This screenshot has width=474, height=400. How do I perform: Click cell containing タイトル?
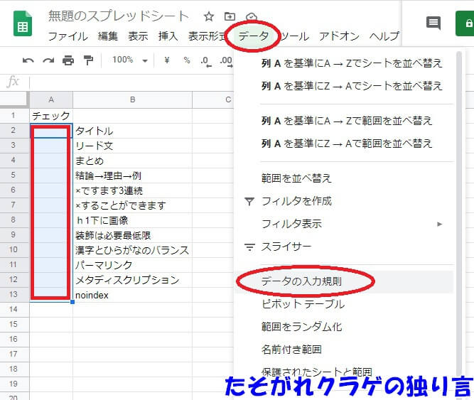(132, 131)
